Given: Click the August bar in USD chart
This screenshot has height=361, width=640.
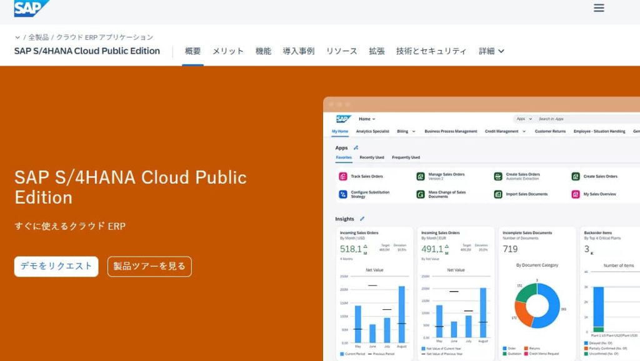Looking at the screenshot, I should (x=402, y=314).
